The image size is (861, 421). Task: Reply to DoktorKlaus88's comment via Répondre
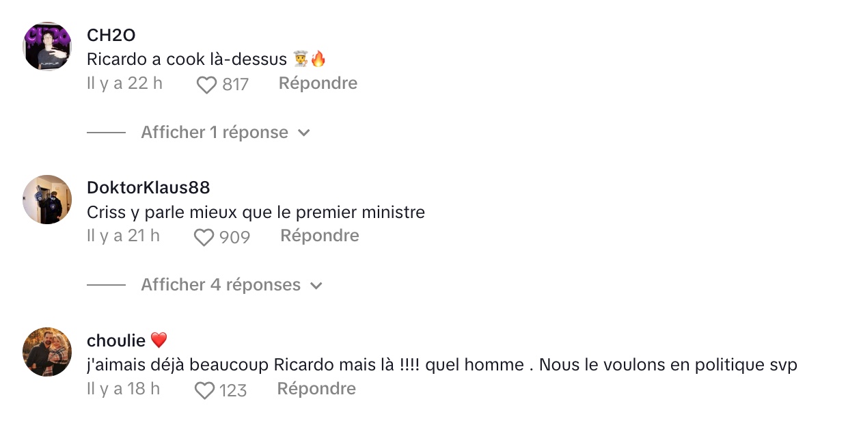pyautogui.click(x=320, y=236)
